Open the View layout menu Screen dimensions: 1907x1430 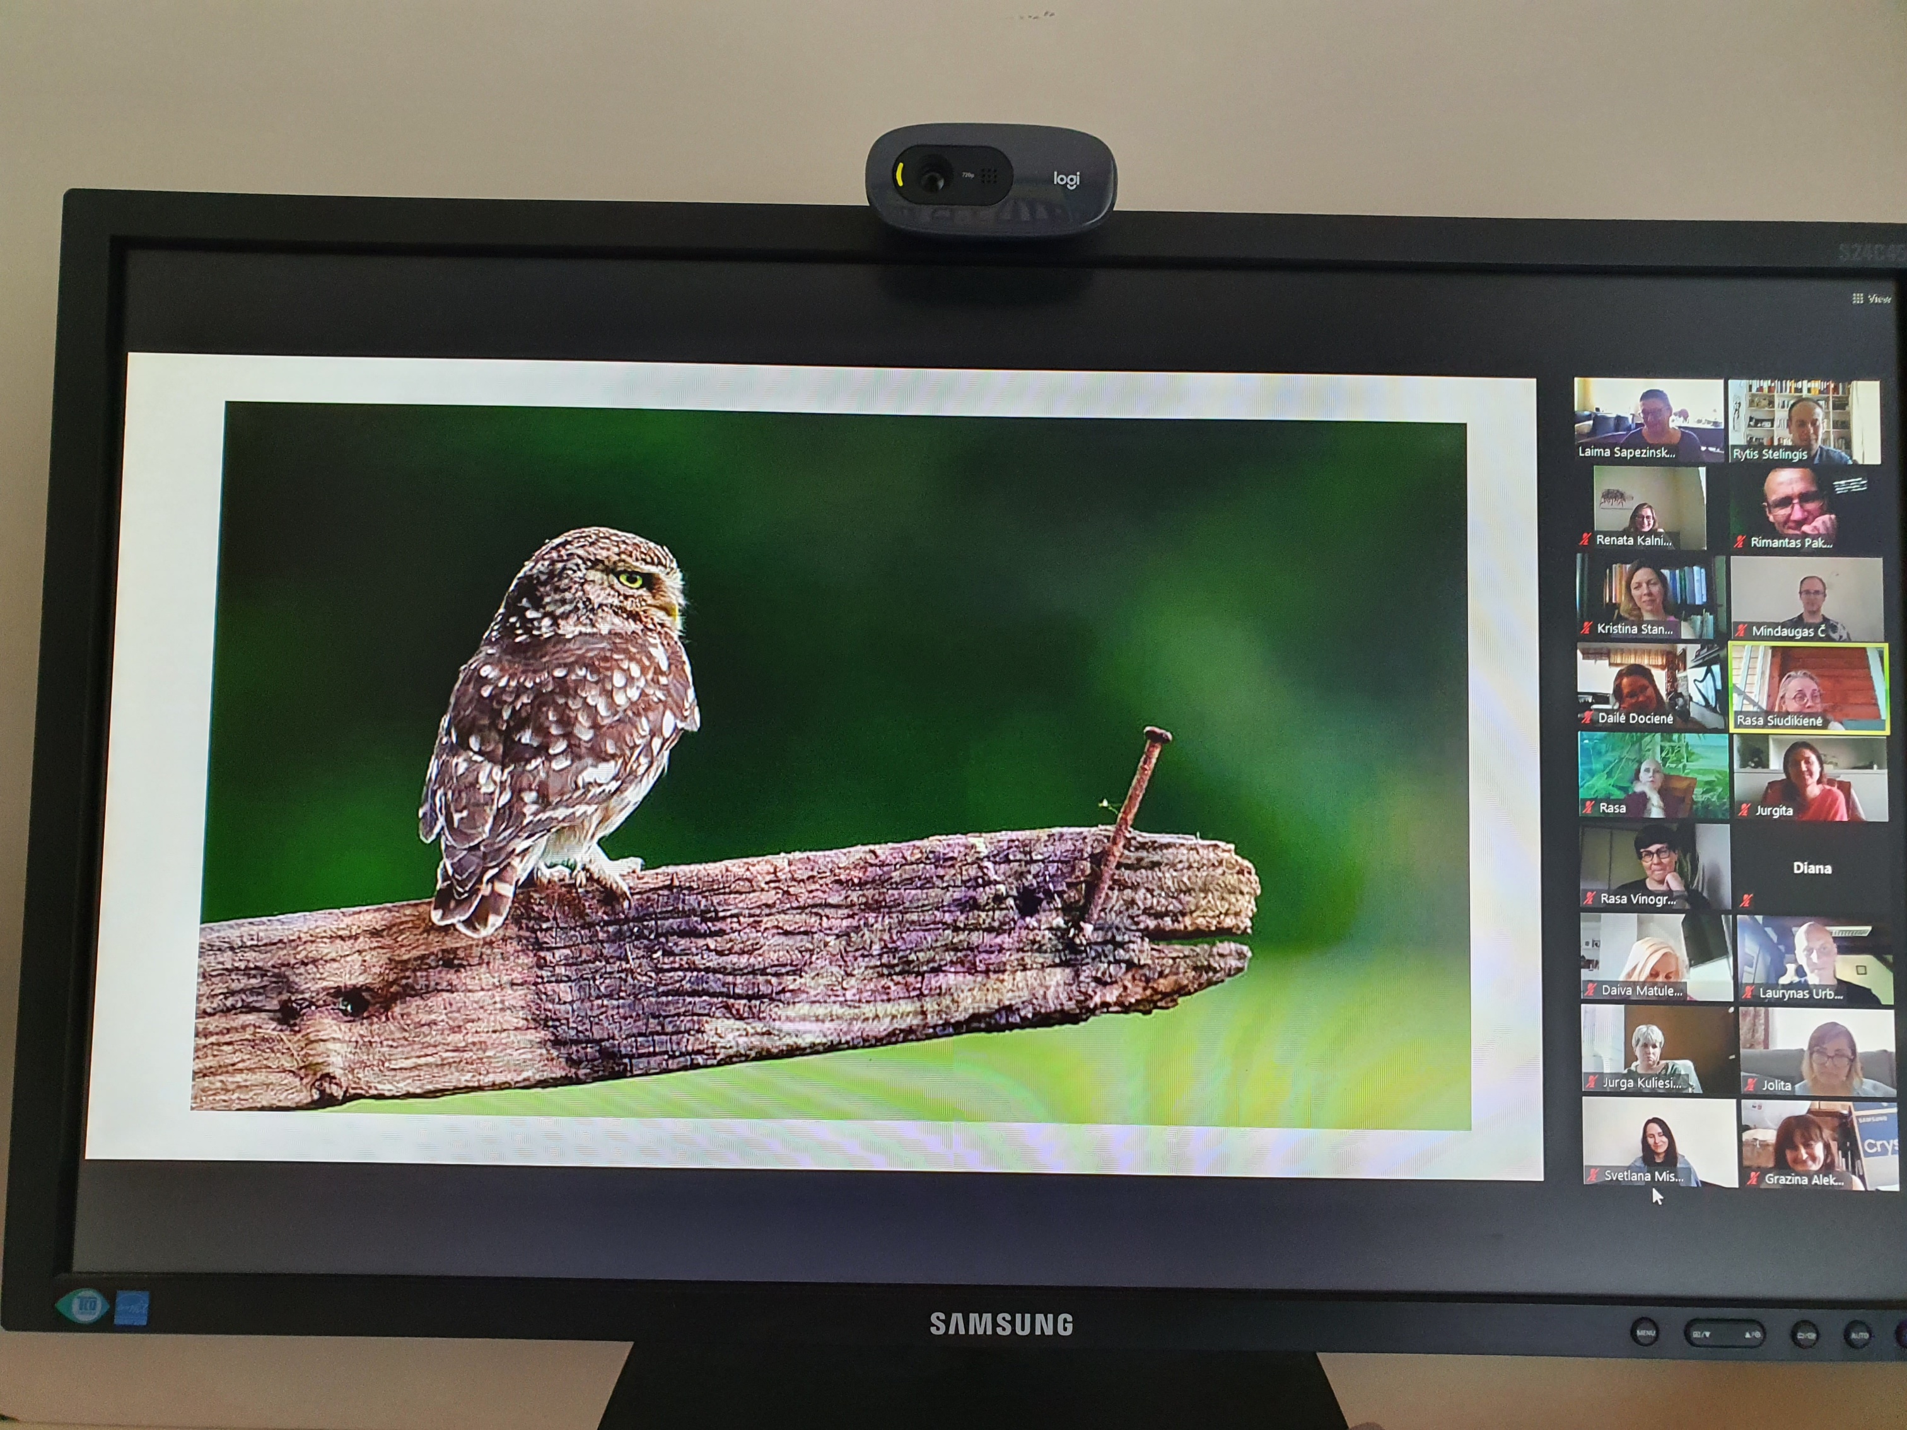tap(1871, 299)
